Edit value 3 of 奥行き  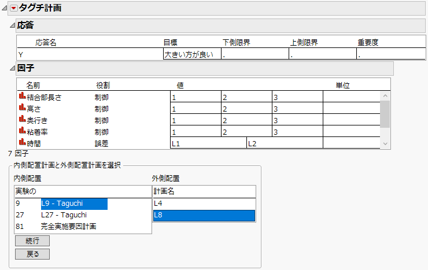pyautogui.click(x=297, y=120)
